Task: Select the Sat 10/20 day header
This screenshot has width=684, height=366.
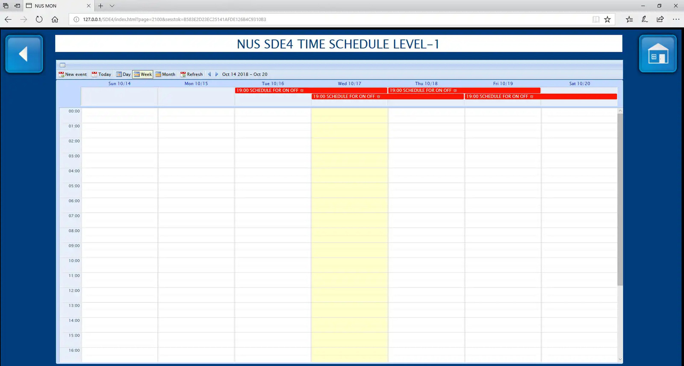Action: [579, 84]
